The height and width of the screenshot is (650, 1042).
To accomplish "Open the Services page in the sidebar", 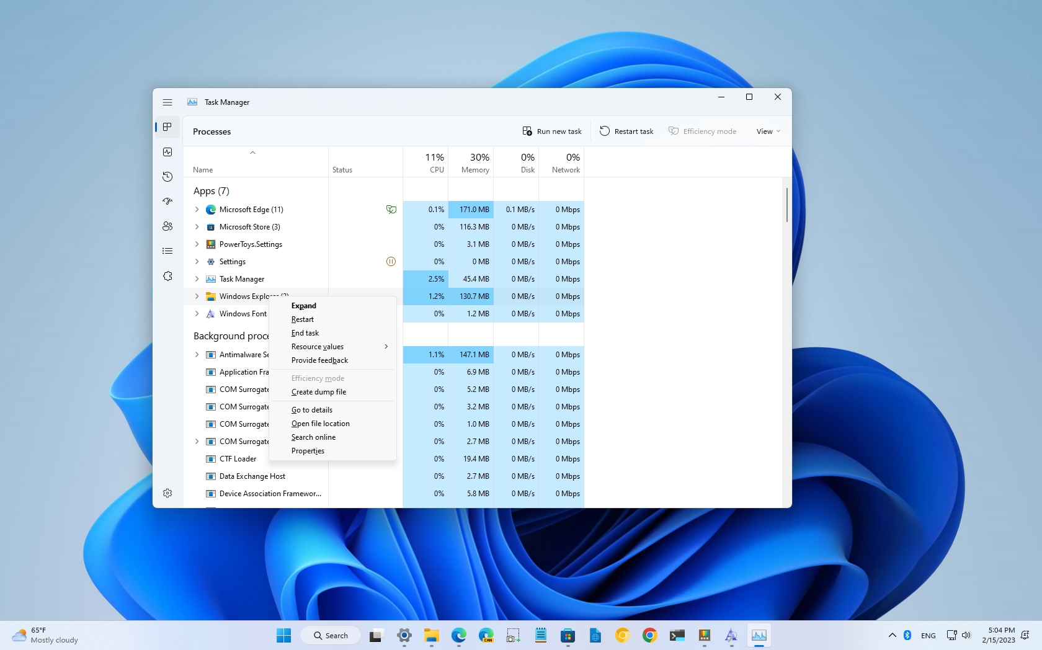I will pyautogui.click(x=167, y=276).
